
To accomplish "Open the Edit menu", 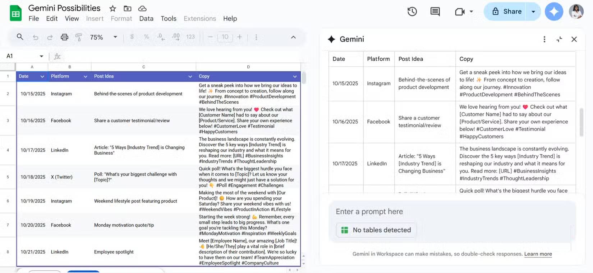I will pos(52,19).
